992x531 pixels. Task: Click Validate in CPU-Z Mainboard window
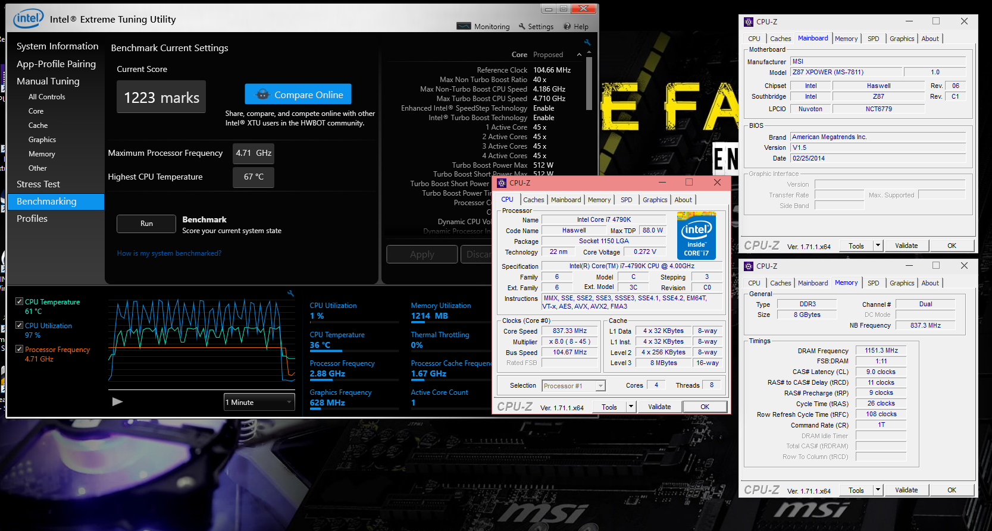pos(906,246)
